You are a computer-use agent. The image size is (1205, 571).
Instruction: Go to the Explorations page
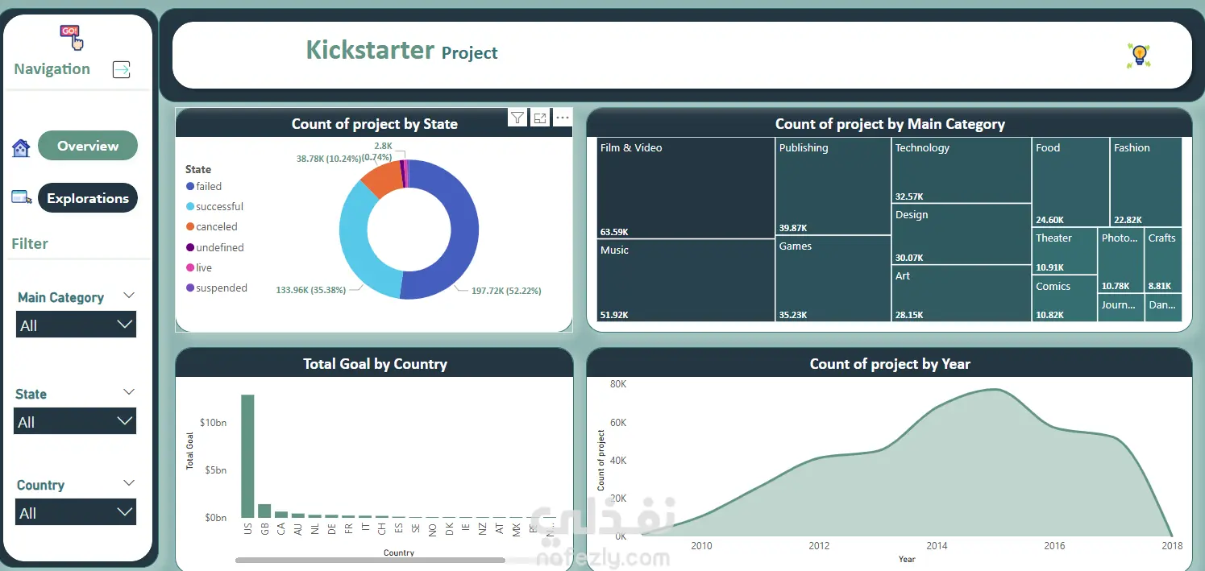click(x=88, y=198)
